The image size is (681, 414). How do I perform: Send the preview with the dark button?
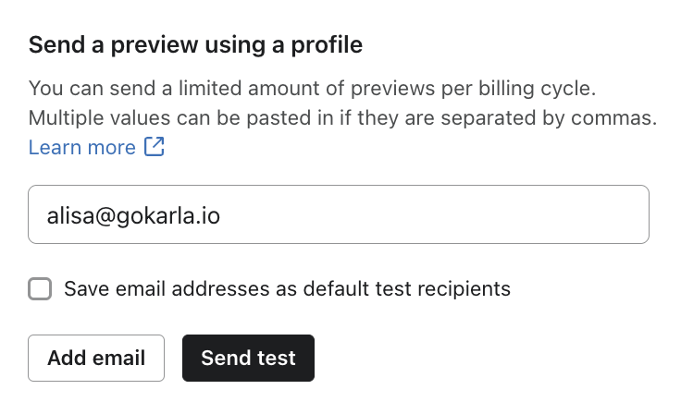(x=248, y=358)
